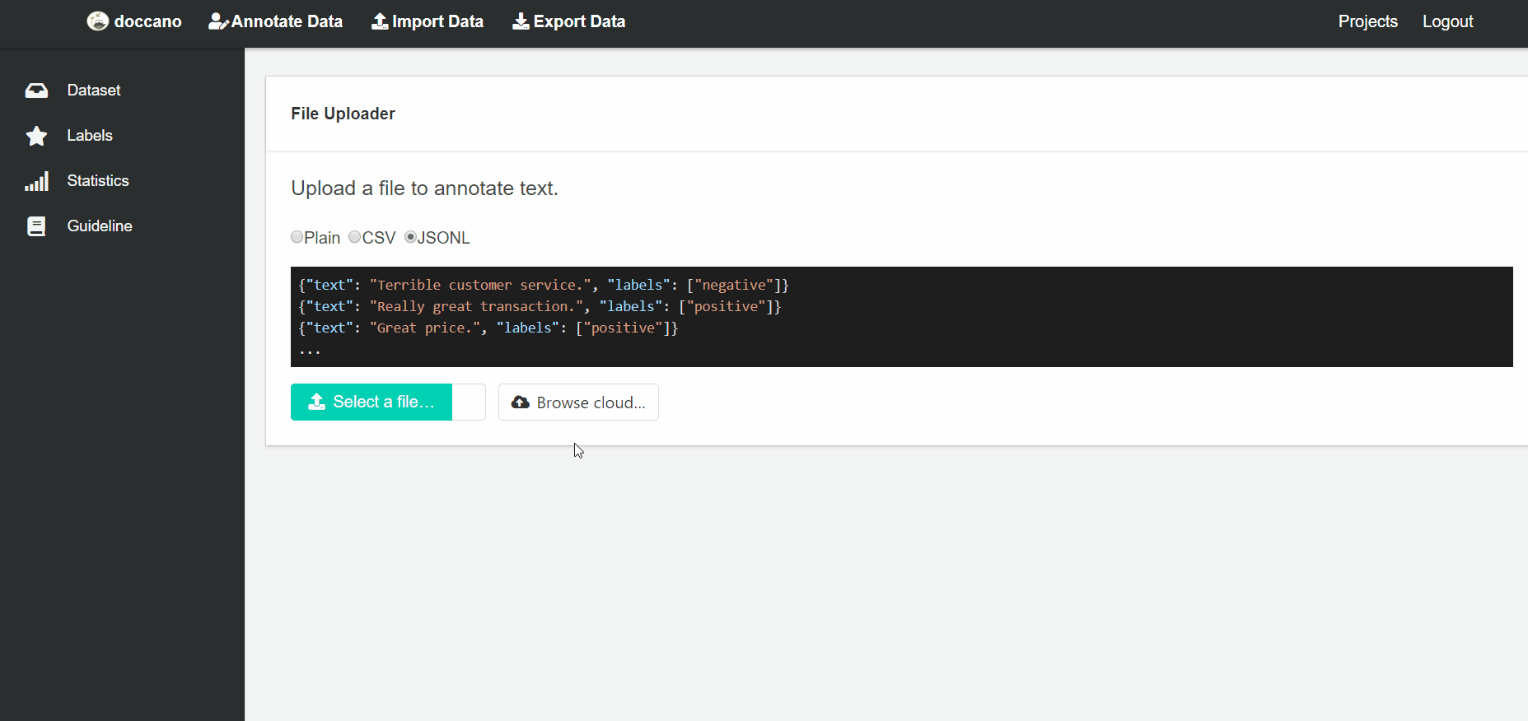The width and height of the screenshot is (1528, 721).
Task: Click the Projects link
Action: click(1367, 21)
